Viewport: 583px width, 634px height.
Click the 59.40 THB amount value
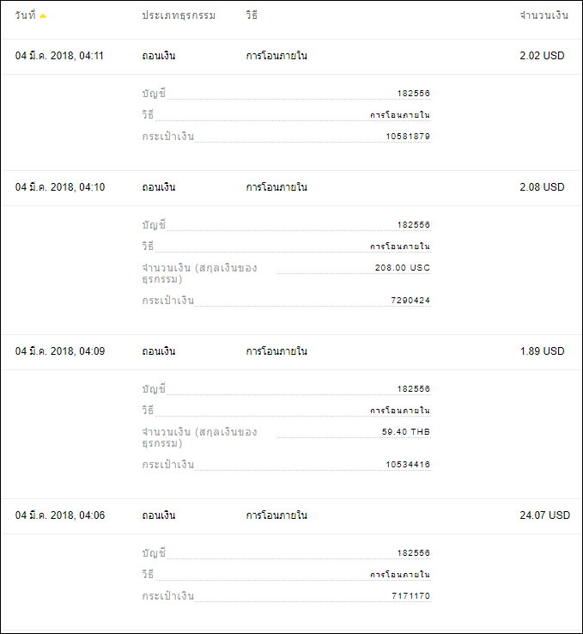405,432
